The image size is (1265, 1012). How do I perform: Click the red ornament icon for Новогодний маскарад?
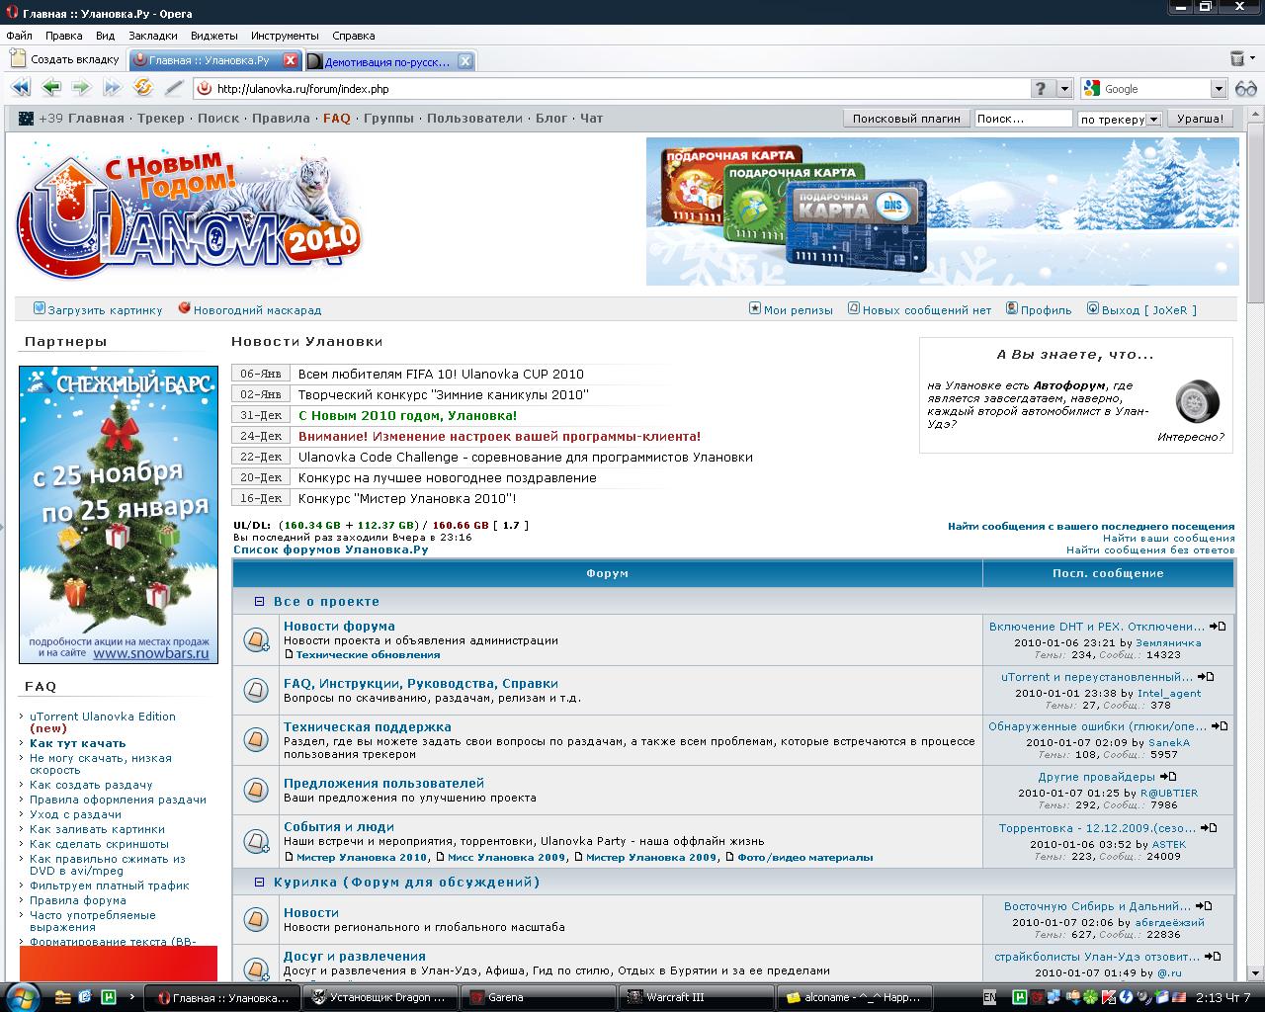tap(184, 307)
